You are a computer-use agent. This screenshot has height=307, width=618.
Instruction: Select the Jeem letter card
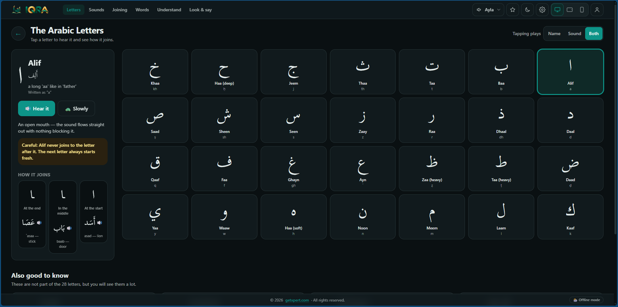point(294,72)
